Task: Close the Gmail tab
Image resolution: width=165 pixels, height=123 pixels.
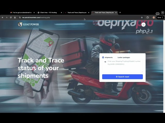Action: pyautogui.click(x=34, y=13)
